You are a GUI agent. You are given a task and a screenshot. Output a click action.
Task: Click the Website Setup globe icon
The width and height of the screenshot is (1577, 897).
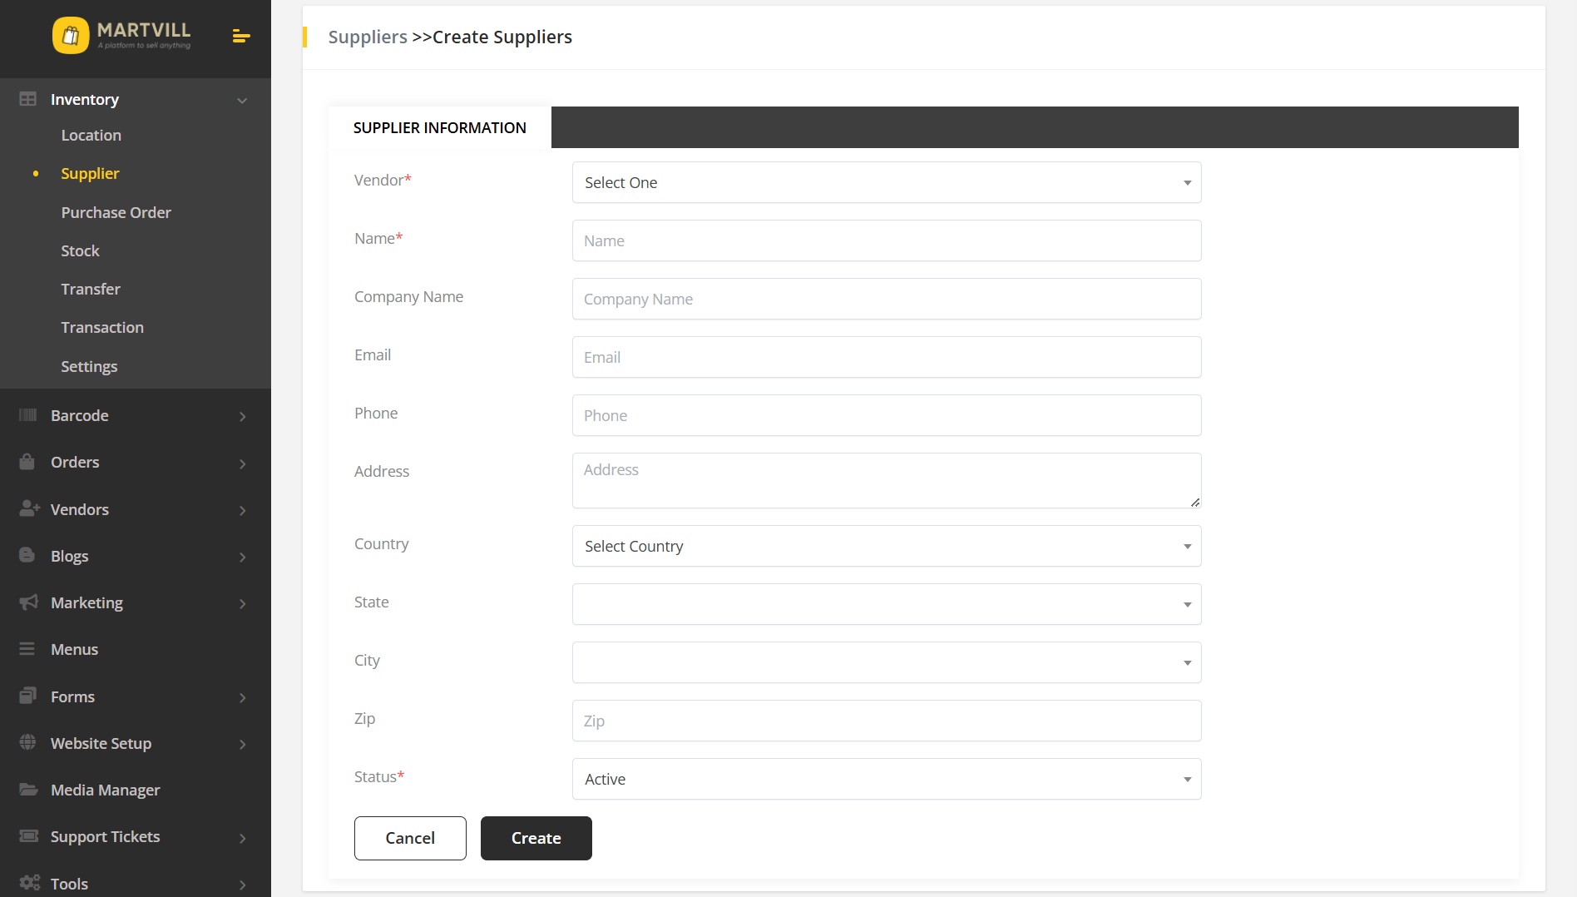point(27,743)
